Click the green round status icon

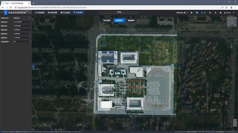(x=205, y=13)
